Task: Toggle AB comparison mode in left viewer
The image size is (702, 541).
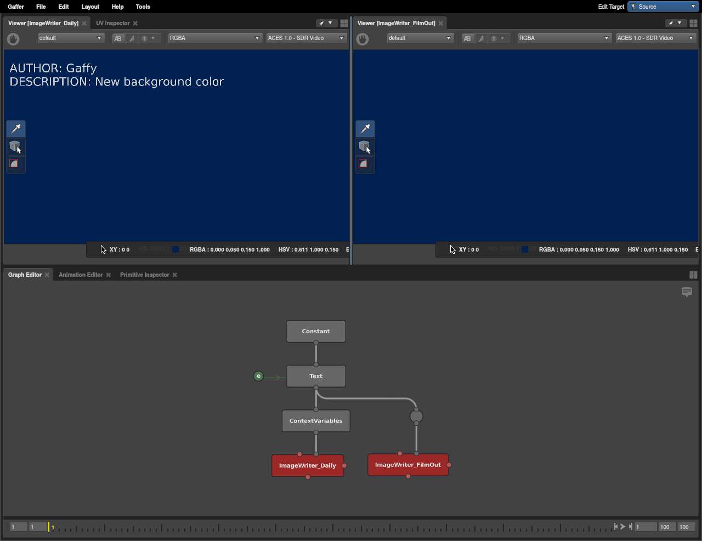Action: pyautogui.click(x=118, y=38)
